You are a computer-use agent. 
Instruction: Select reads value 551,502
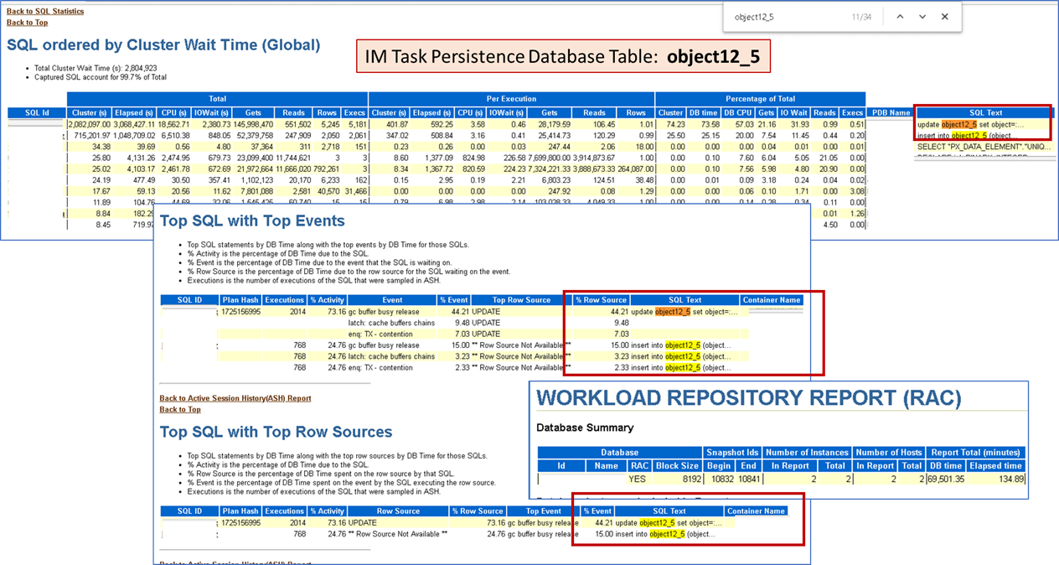[x=297, y=125]
